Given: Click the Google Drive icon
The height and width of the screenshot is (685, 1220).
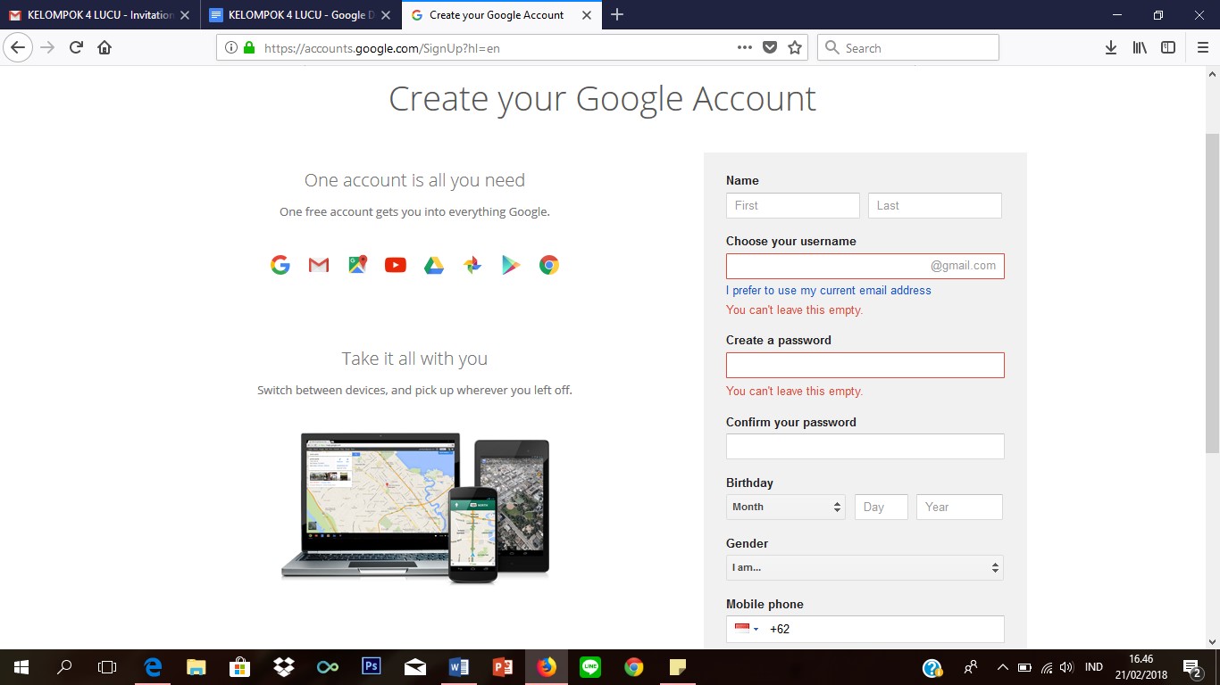Looking at the screenshot, I should click(x=434, y=265).
